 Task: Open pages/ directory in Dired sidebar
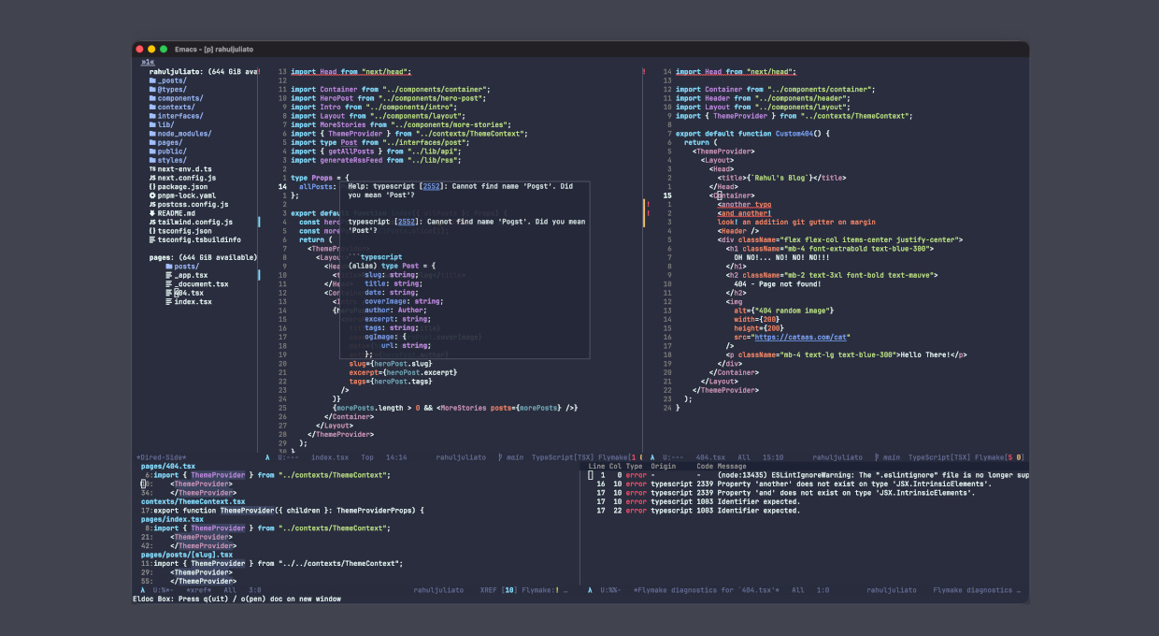click(170, 142)
